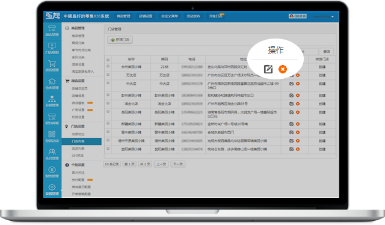Open the shopping cart icon in the blue sidebar
Image resolution: width=385 pixels, height=225 pixels.
[52, 66]
